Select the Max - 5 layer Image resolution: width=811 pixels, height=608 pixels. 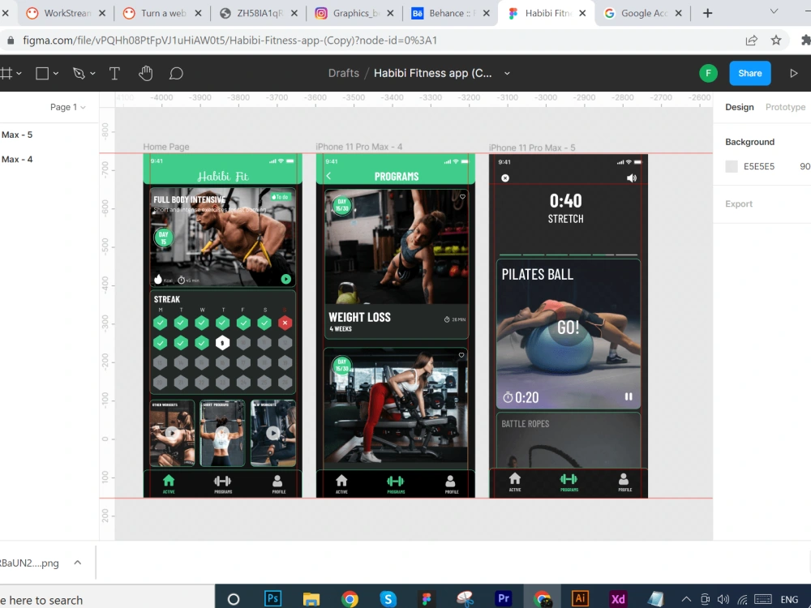coord(17,135)
